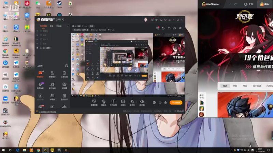Open WeGame 主页 home page
The width and height of the screenshot is (273, 153).
(x=249, y=4)
